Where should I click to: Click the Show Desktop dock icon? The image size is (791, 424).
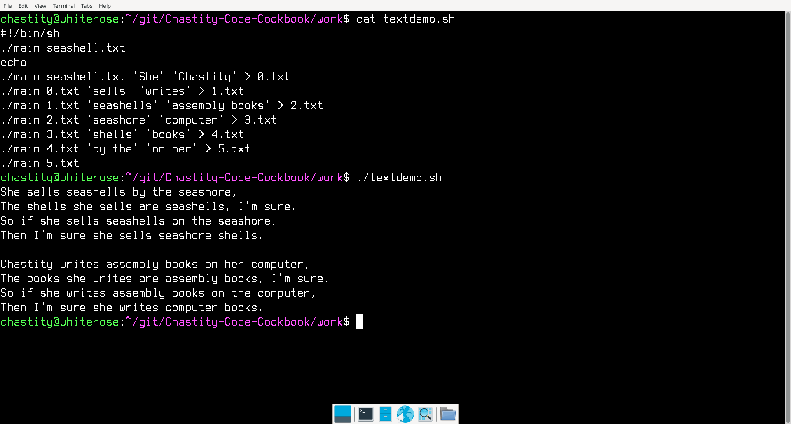pyautogui.click(x=342, y=414)
